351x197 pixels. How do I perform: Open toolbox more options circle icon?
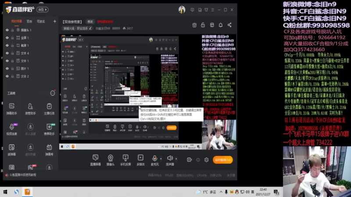52,93
